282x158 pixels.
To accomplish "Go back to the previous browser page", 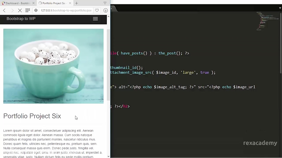I will [x=4, y=10].
